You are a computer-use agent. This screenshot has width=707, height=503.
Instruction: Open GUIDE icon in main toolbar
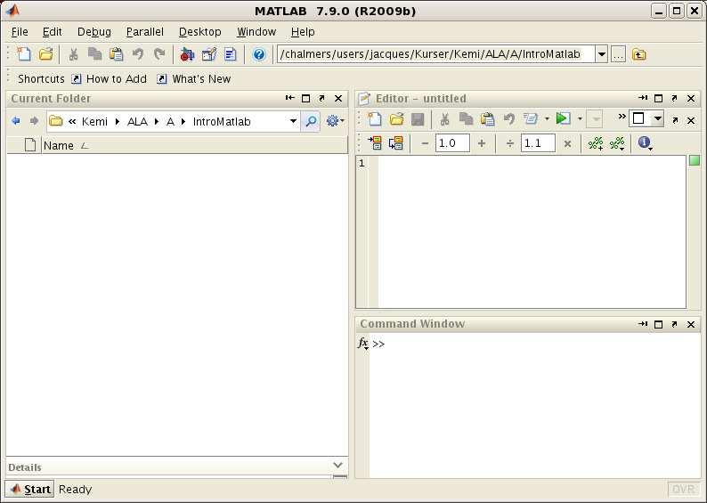tap(209, 54)
